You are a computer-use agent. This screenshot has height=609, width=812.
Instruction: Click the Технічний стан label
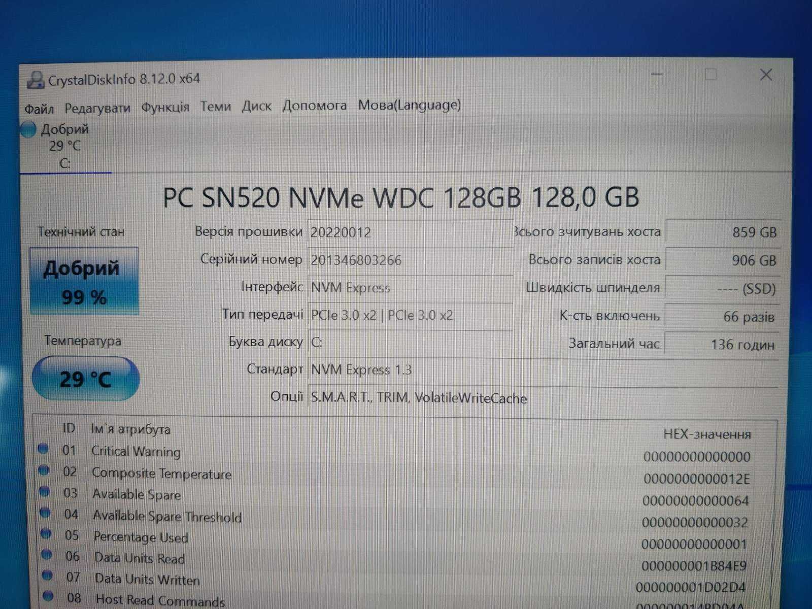coord(81,232)
